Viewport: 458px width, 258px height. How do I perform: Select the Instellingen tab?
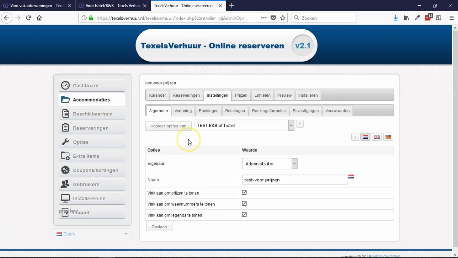pyautogui.click(x=218, y=95)
